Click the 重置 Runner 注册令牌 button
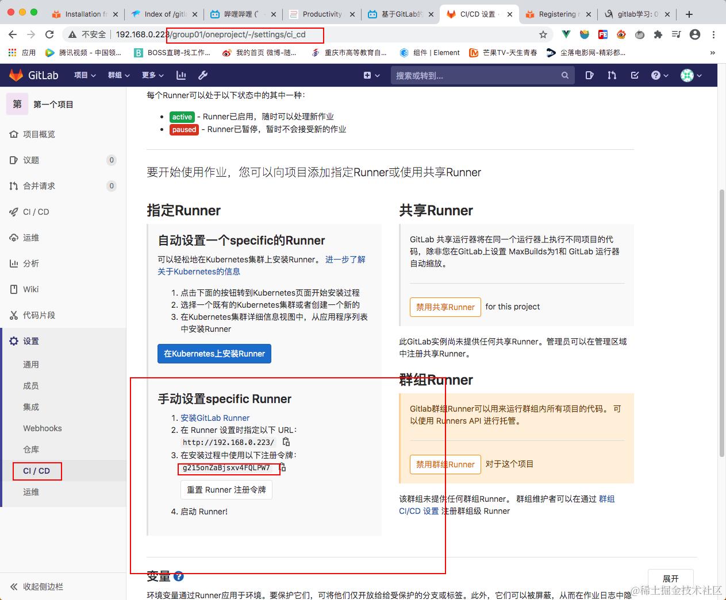This screenshot has width=726, height=600. click(226, 490)
